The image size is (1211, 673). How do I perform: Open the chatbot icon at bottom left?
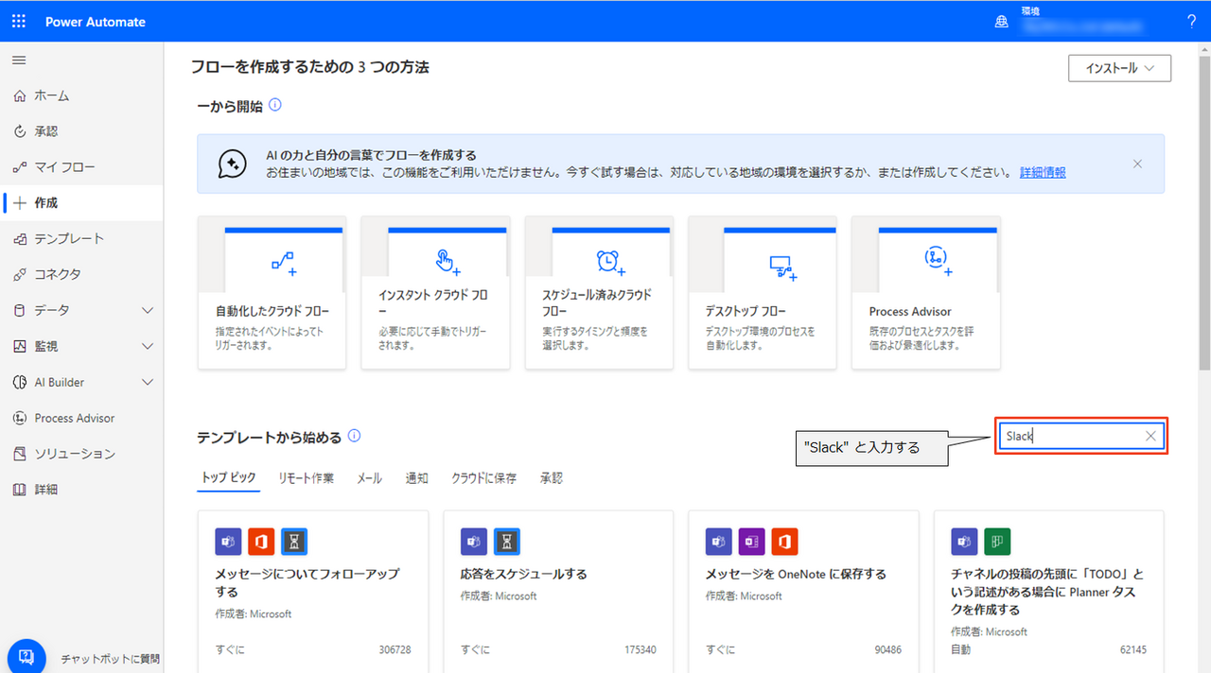coord(26,656)
